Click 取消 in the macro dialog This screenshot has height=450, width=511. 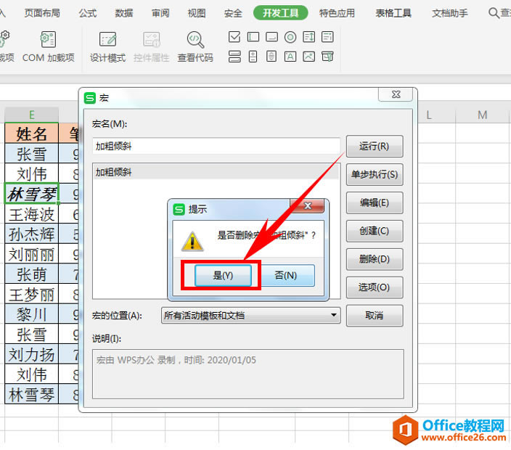click(x=374, y=316)
